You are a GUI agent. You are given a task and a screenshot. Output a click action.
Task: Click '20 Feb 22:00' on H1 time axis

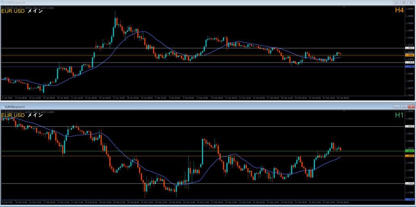coord(203,202)
